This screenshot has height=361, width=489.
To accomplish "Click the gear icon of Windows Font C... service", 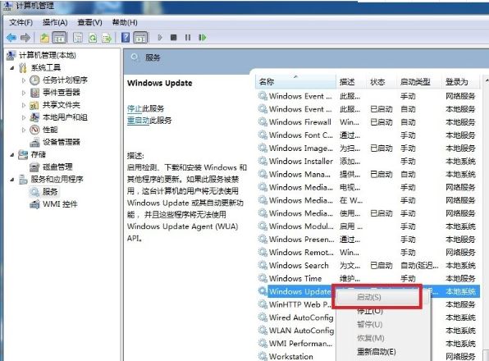I will click(x=263, y=135).
